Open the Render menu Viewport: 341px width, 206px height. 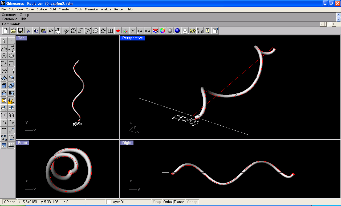119,9
